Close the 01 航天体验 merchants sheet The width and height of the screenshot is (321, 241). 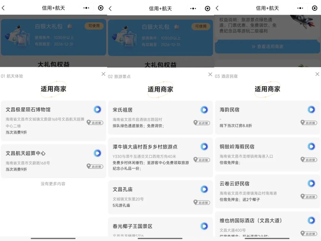(103, 74)
